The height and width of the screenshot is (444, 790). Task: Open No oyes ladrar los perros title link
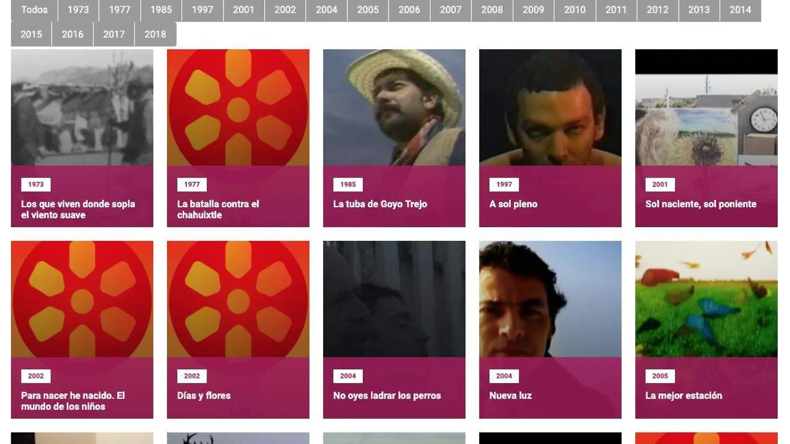(x=387, y=395)
